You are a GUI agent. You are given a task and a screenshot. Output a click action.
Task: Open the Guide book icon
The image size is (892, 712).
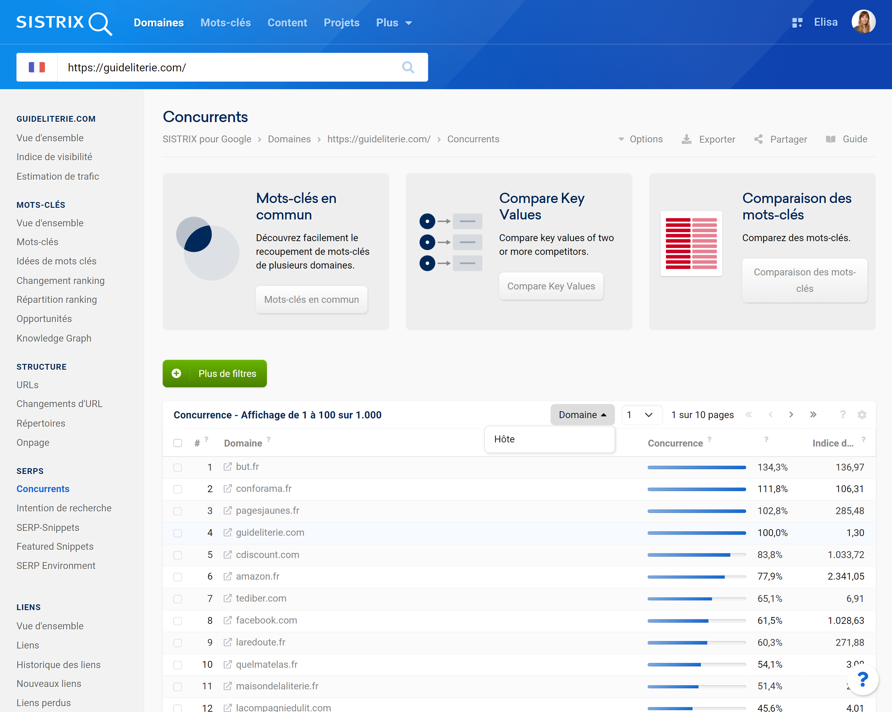(830, 139)
